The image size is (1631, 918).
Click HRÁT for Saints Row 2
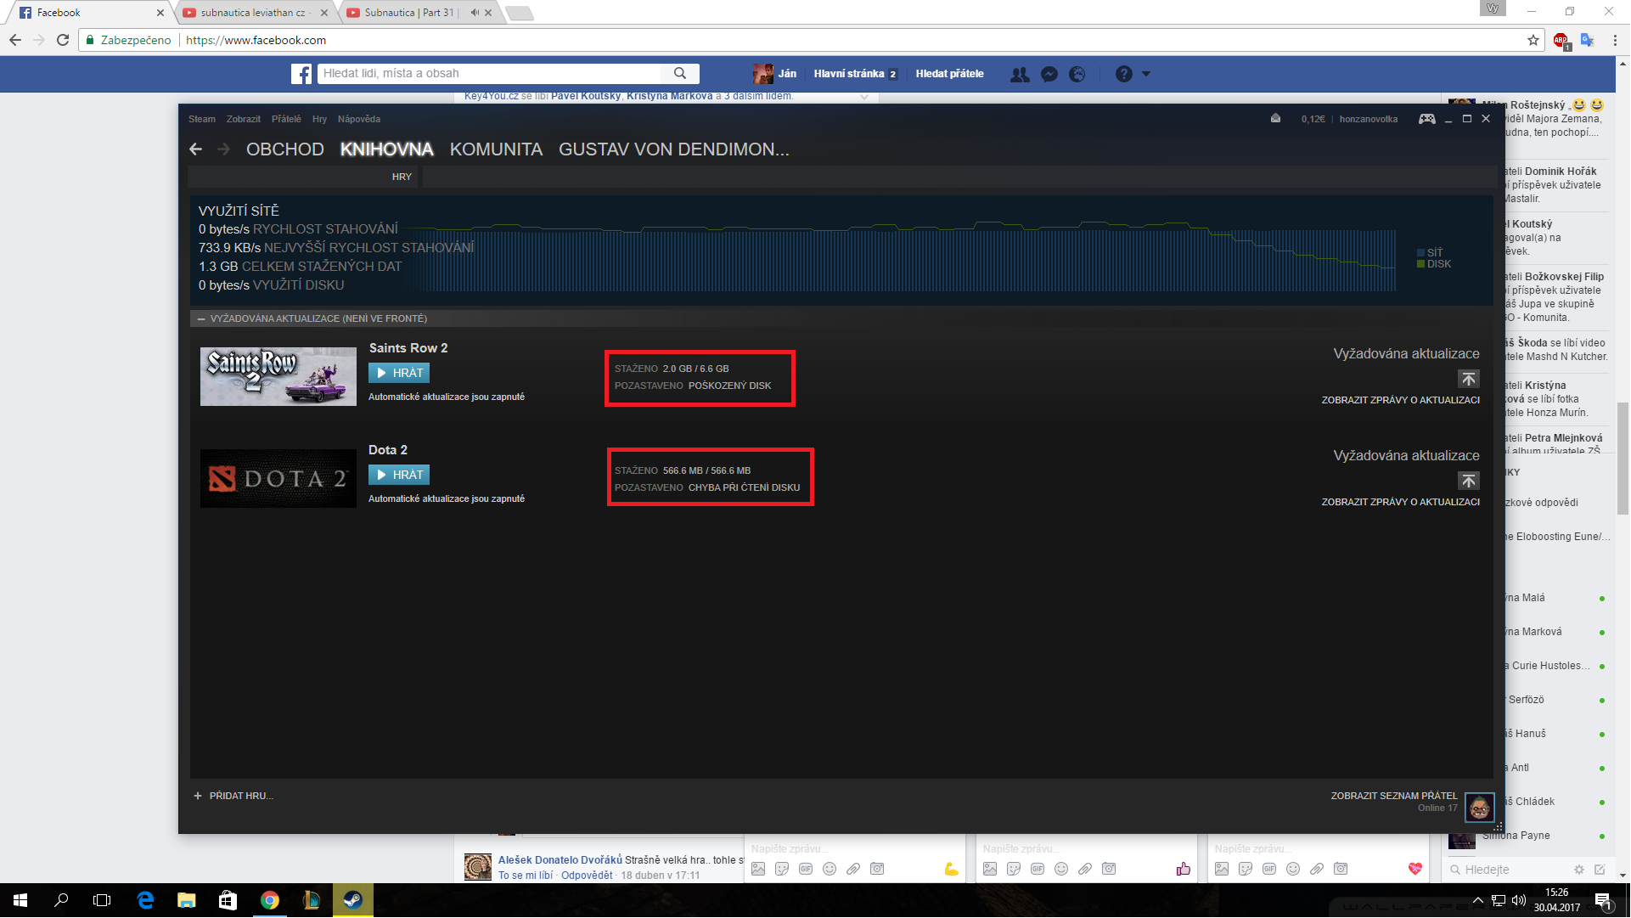399,373
